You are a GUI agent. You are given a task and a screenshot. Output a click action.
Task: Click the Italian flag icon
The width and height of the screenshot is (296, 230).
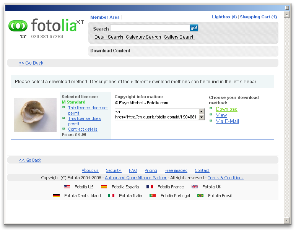coord(111,196)
